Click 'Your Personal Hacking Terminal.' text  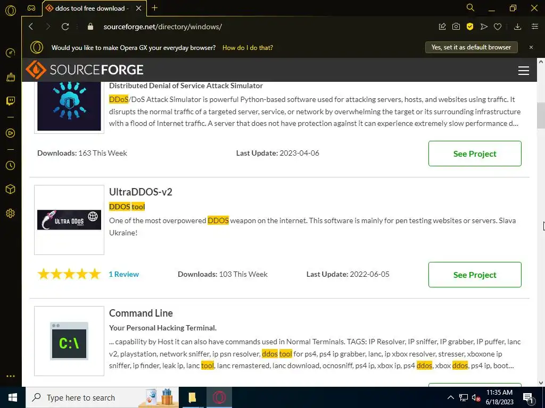point(163,328)
